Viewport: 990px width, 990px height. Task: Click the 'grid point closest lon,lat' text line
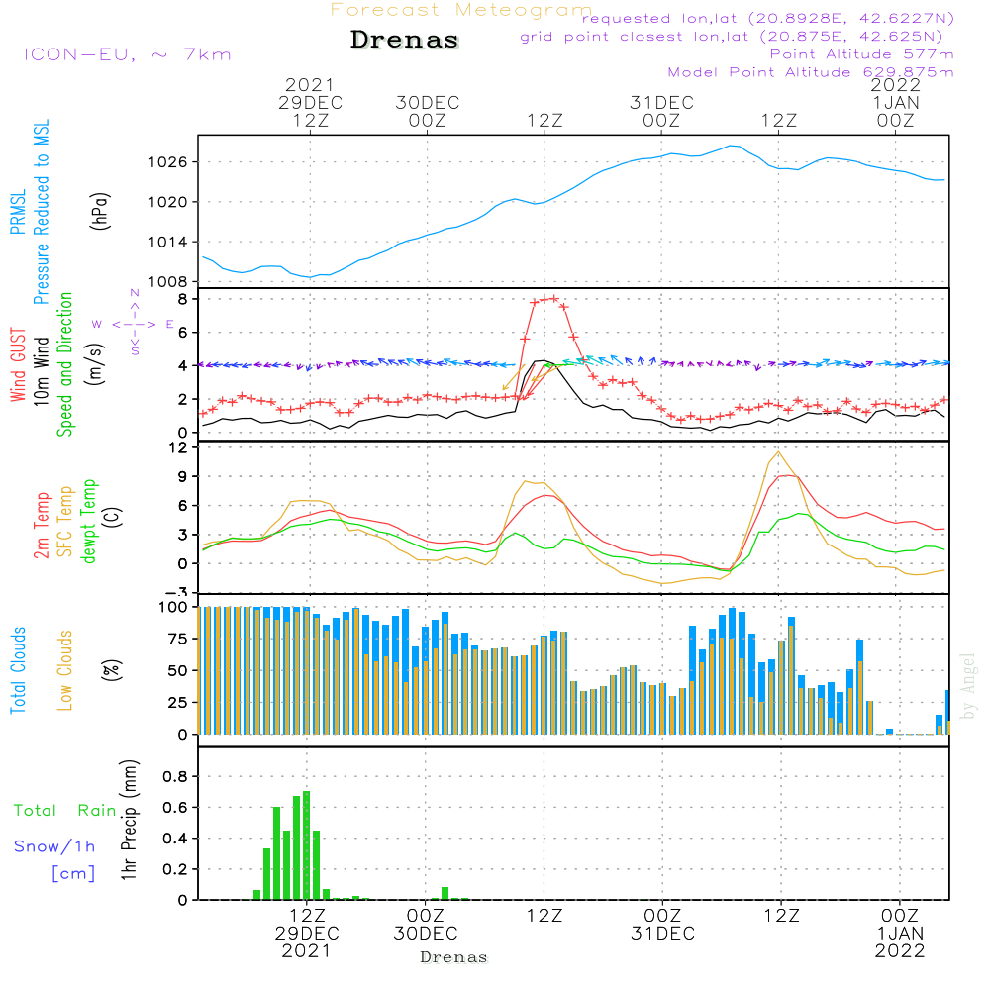click(x=732, y=37)
